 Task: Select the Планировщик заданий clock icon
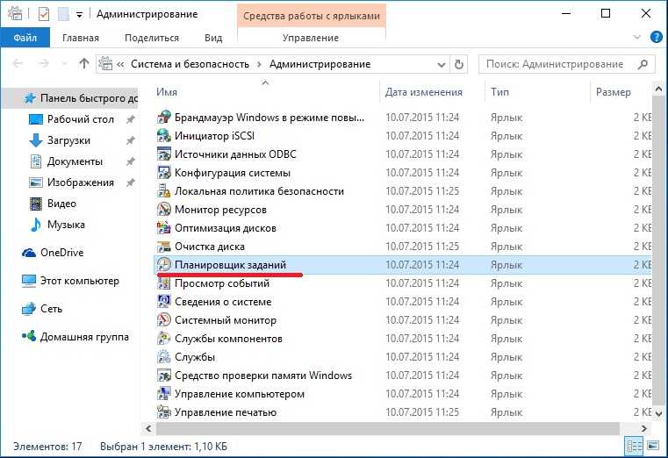pyautogui.click(x=164, y=265)
